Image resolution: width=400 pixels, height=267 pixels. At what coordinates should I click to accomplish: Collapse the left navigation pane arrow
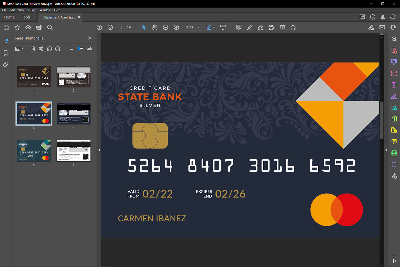pyautogui.click(x=99, y=150)
